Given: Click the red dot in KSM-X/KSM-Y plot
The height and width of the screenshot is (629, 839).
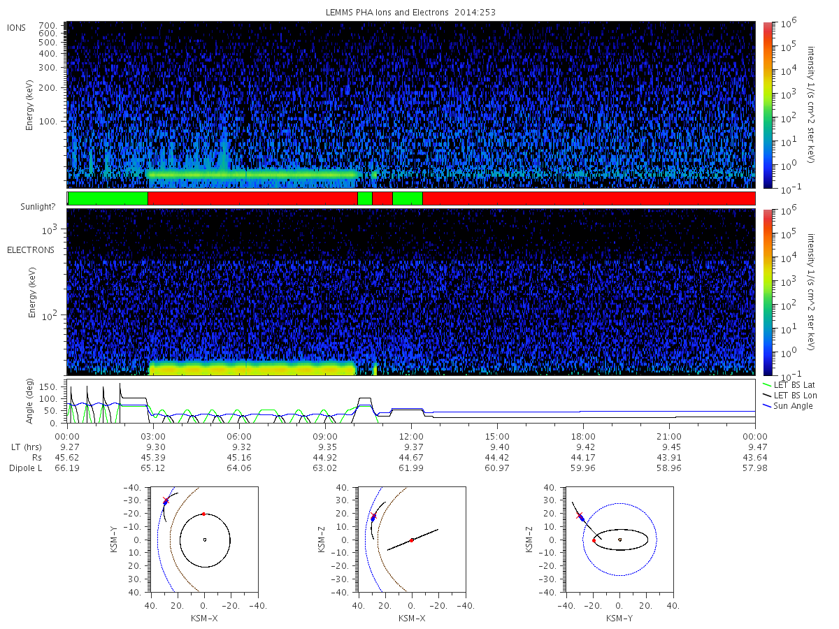Looking at the screenshot, I should pyautogui.click(x=203, y=514).
